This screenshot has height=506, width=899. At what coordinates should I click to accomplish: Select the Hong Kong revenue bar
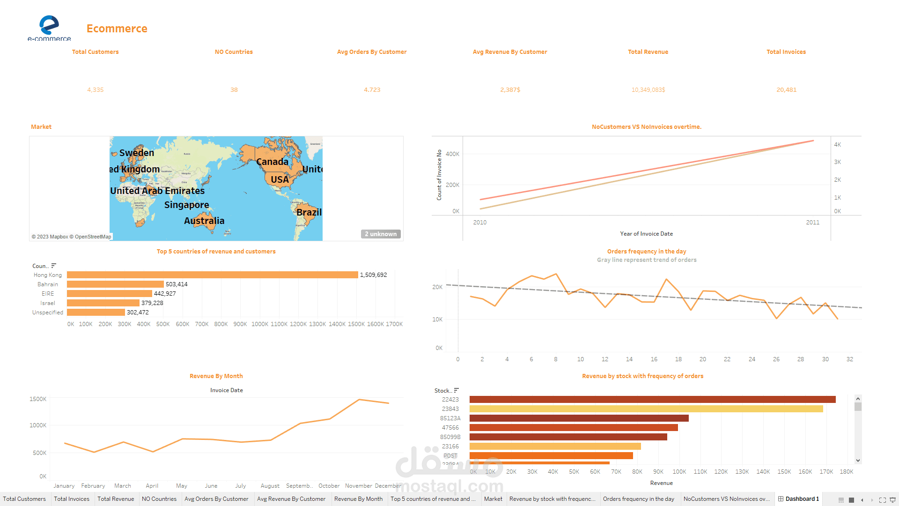click(x=212, y=275)
